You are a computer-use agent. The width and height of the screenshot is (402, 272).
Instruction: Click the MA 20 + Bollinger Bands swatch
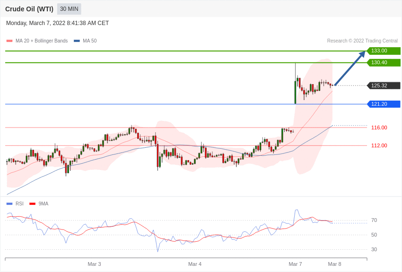(9, 41)
